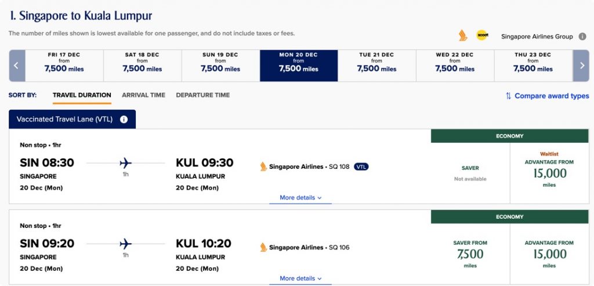
Task: Click the Scoot airline logo
Action: [482, 35]
